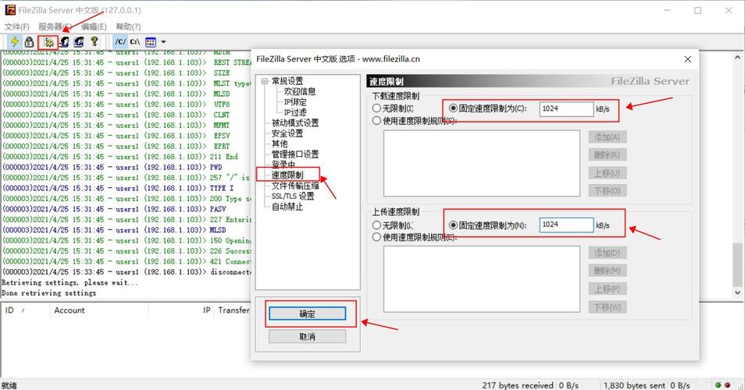Choose download 固定速度限制为(C) radio button
745x390 pixels.
coord(453,108)
